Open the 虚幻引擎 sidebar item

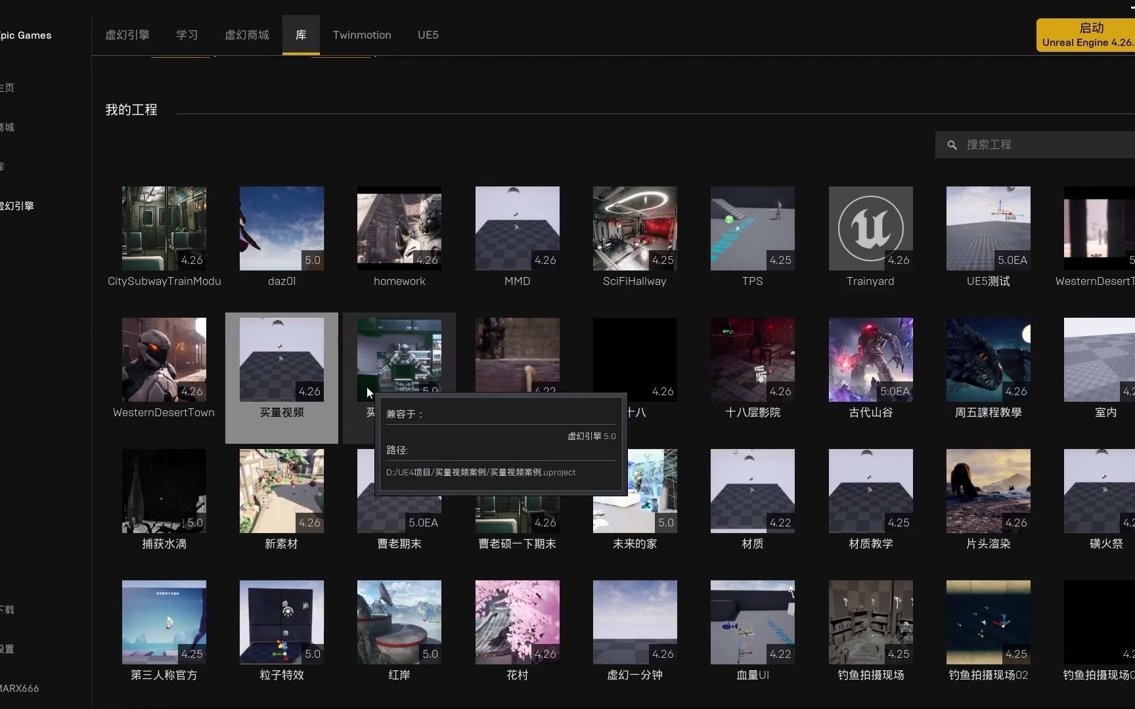point(17,206)
